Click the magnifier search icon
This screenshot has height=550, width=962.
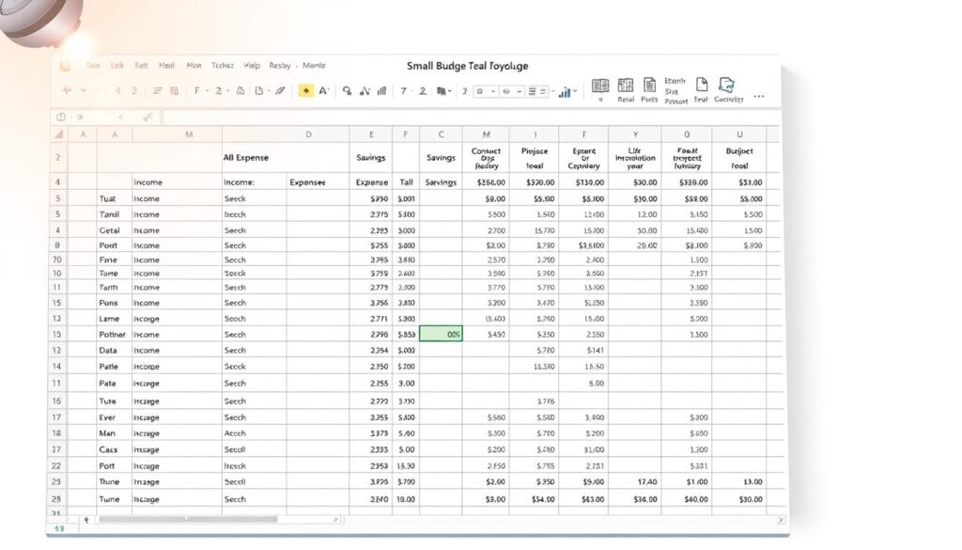345,90
